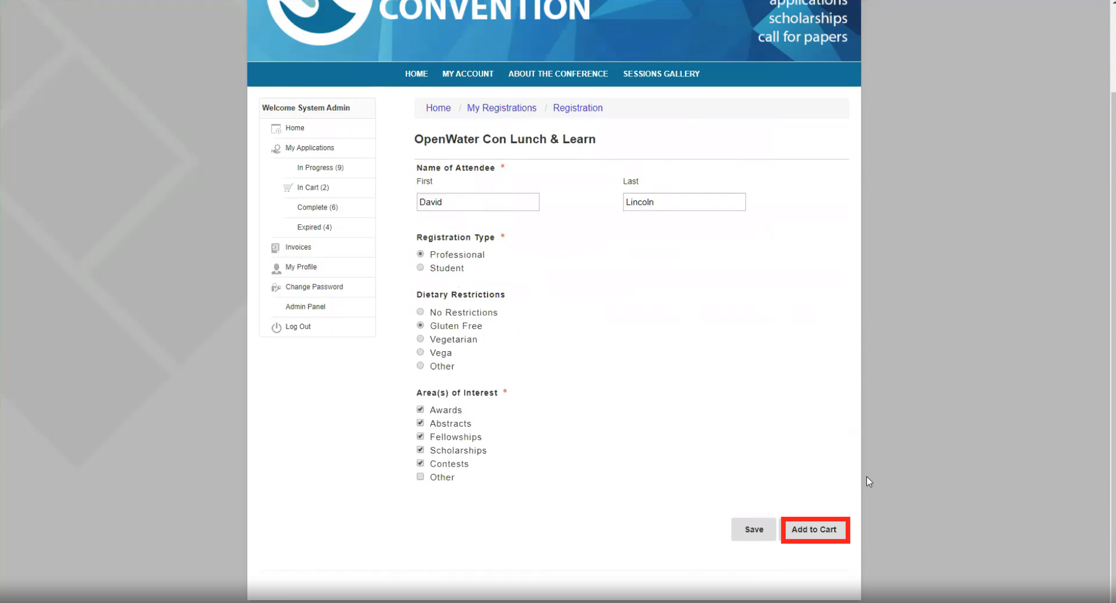Uncheck the Contests area of interest
Image resolution: width=1116 pixels, height=603 pixels.
pyautogui.click(x=421, y=463)
